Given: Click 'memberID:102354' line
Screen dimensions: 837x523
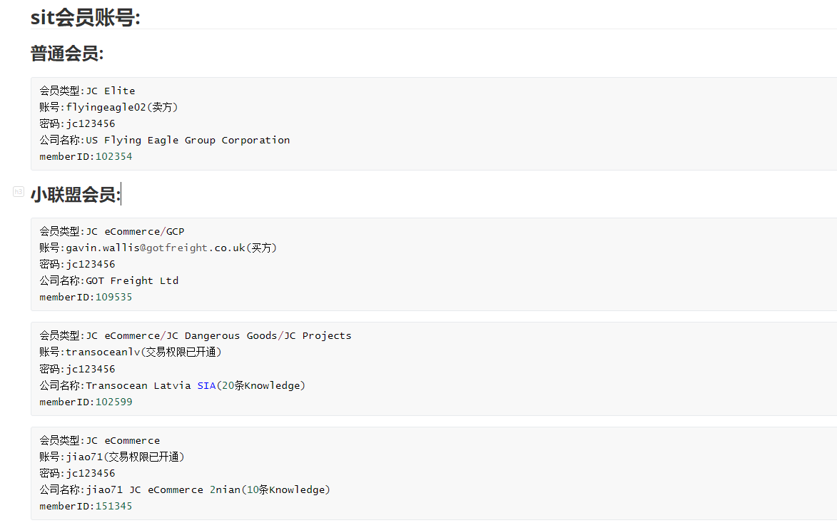Looking at the screenshot, I should click(x=86, y=156).
